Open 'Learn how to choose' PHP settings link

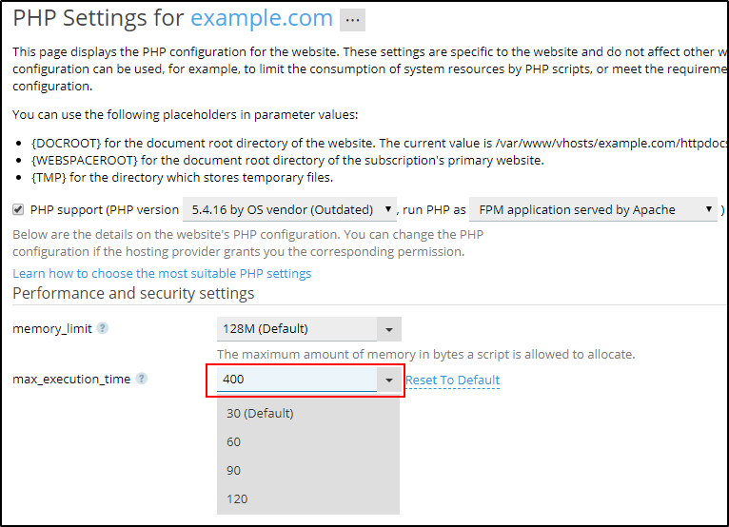162,273
